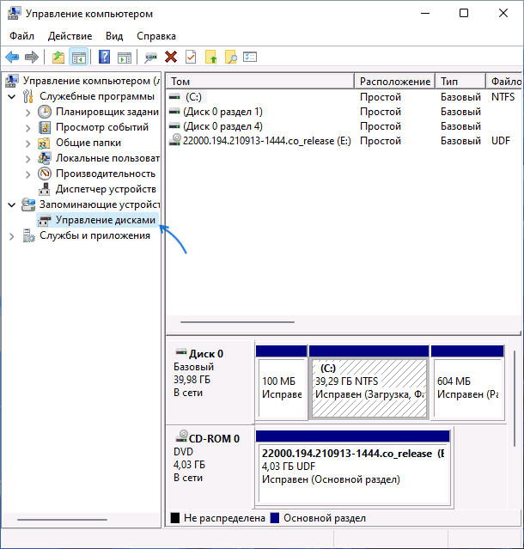Select the 4,03 ГБ UDF partition block
This screenshot has width=524, height=549.
tap(354, 473)
